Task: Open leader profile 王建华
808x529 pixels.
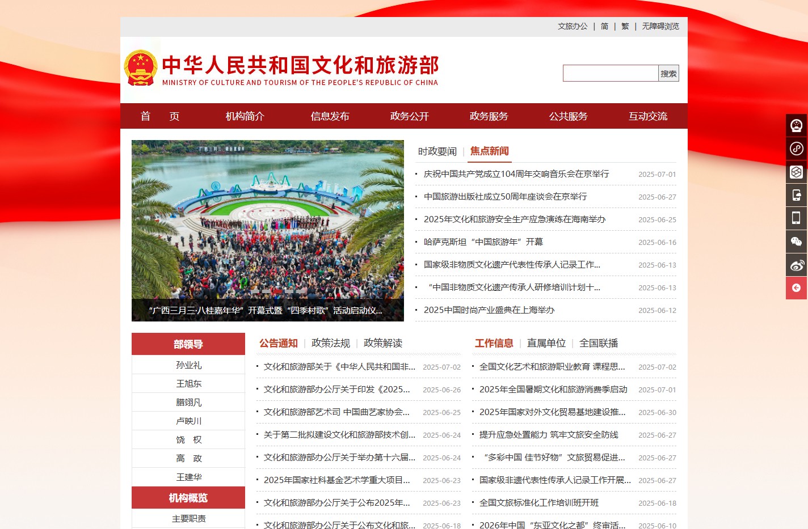Action: click(x=188, y=477)
